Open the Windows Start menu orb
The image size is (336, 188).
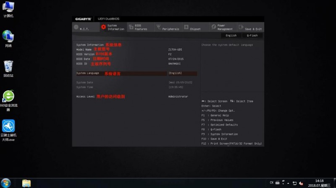coord(6,183)
